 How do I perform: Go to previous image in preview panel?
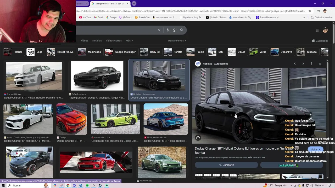(x=295, y=64)
